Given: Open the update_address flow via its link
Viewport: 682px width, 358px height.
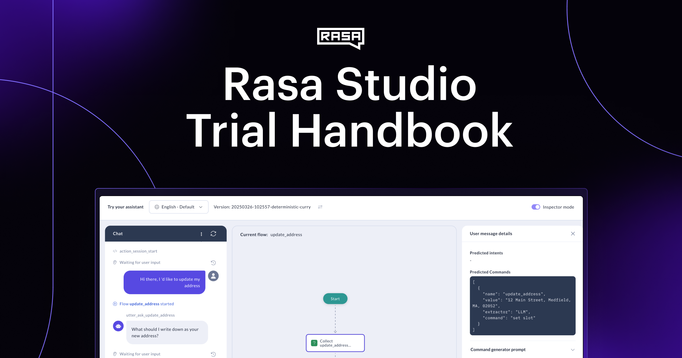Looking at the screenshot, I should coord(144,304).
